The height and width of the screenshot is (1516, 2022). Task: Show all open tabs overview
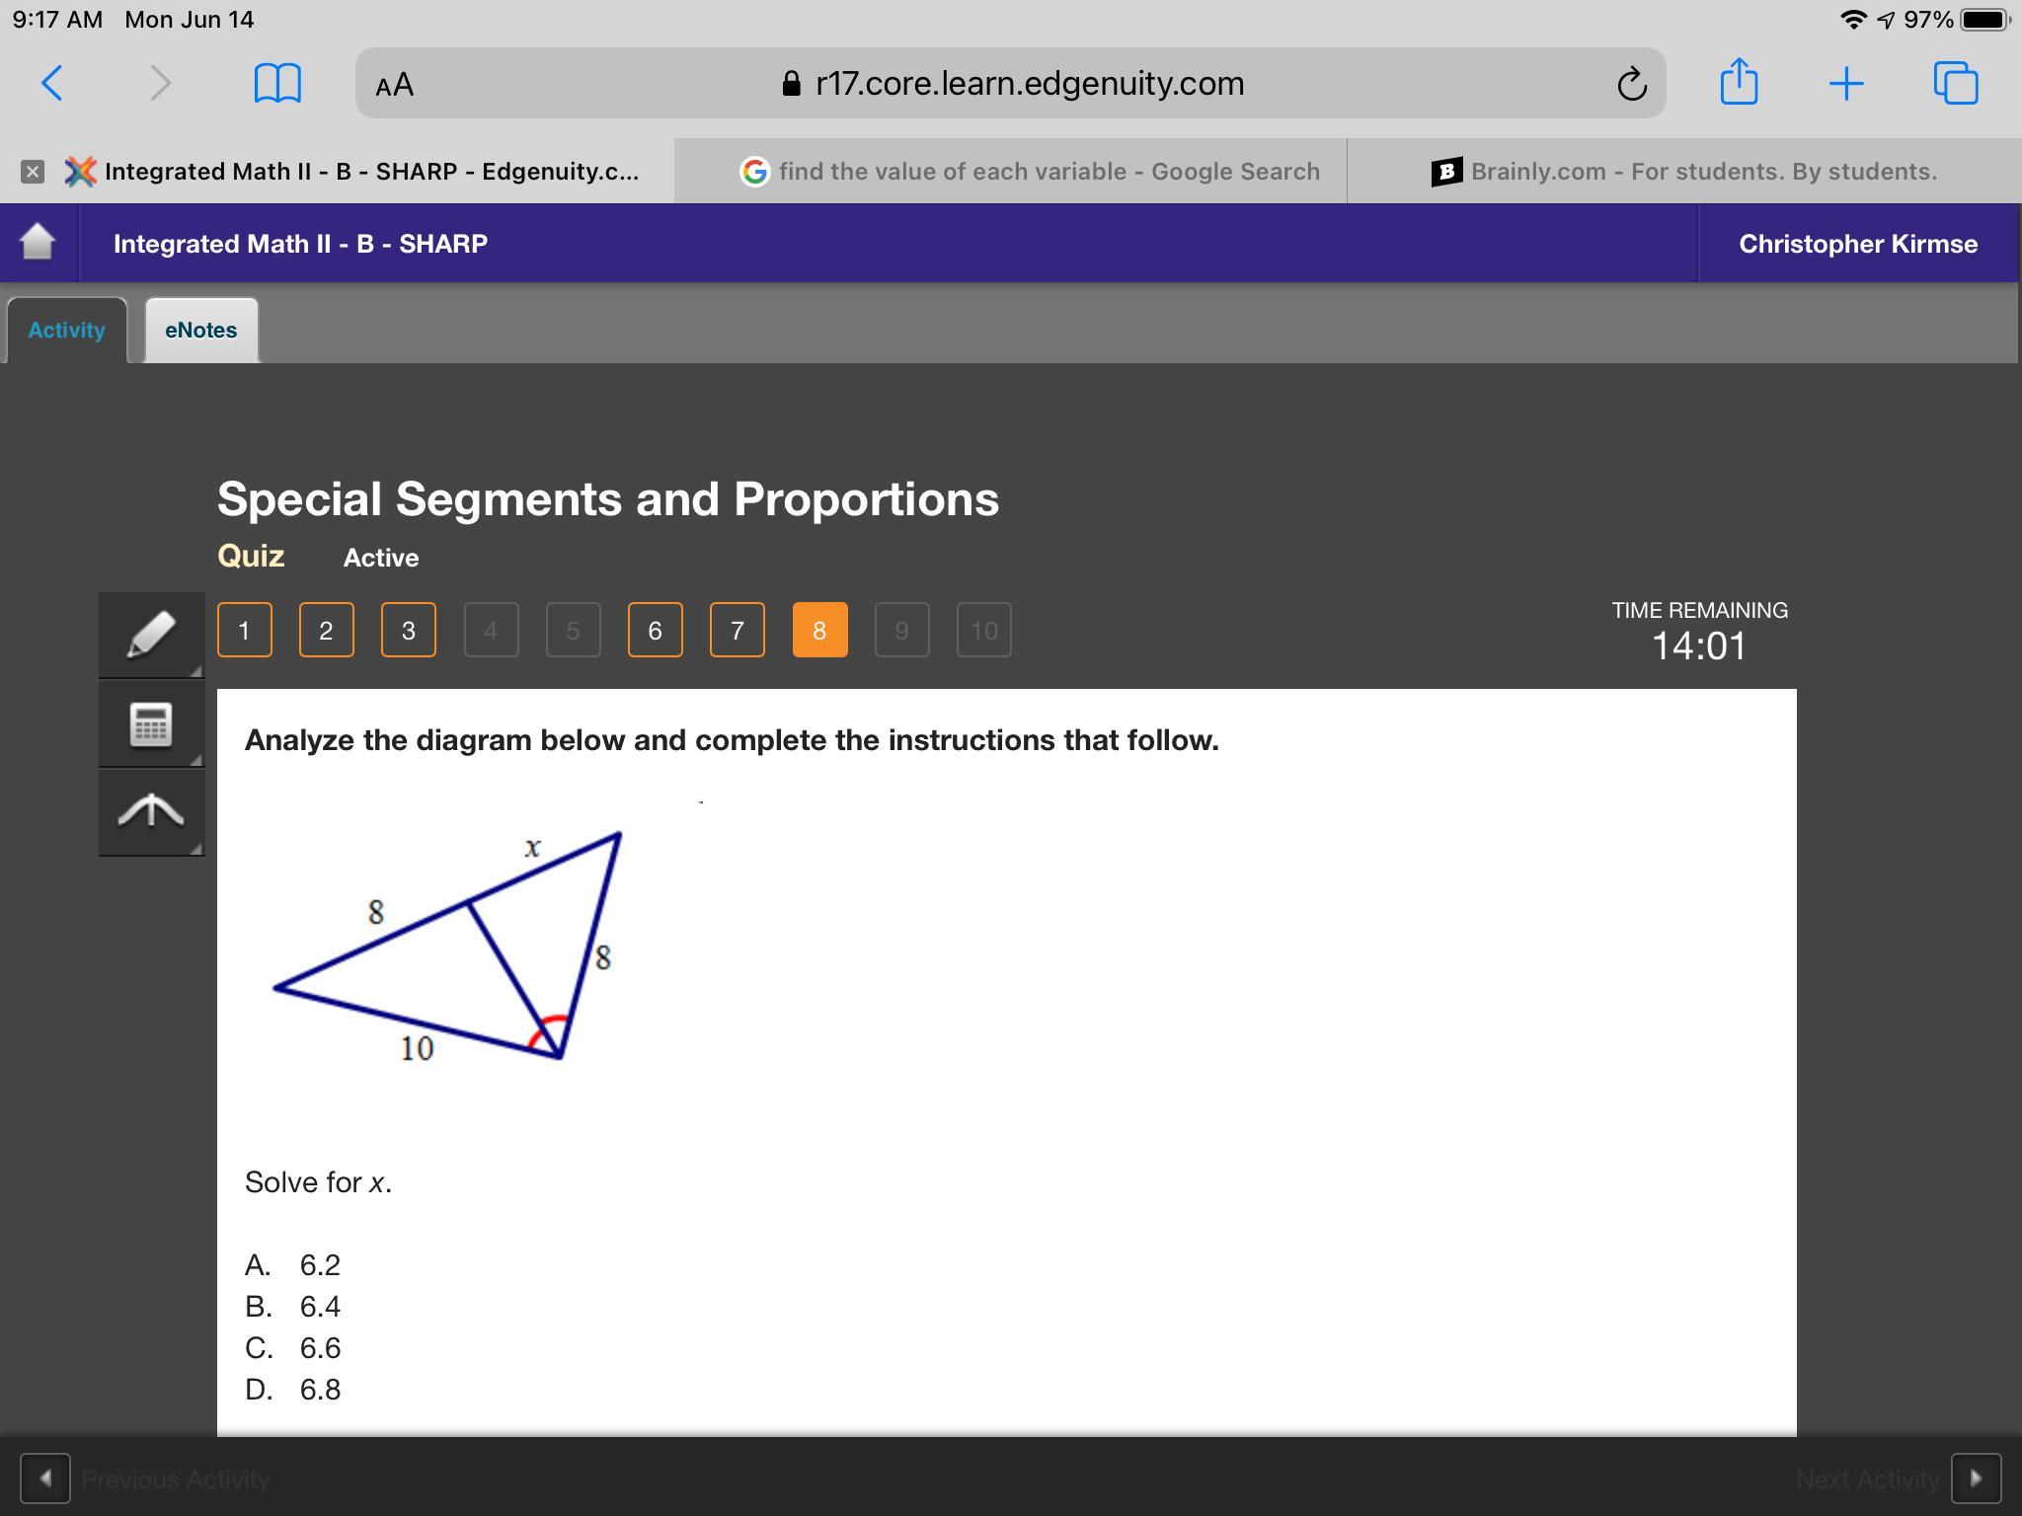coord(1955,83)
